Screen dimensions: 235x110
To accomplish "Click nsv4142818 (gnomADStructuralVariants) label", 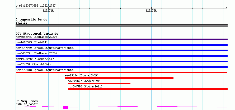I will pos(45,70).
